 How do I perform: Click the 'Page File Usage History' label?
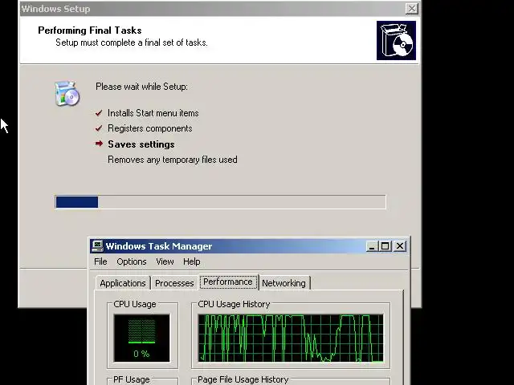tap(243, 379)
